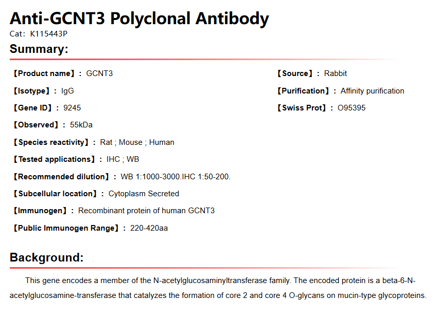Select the Product name value GCNT3
This screenshot has height=318, width=440.
point(99,73)
